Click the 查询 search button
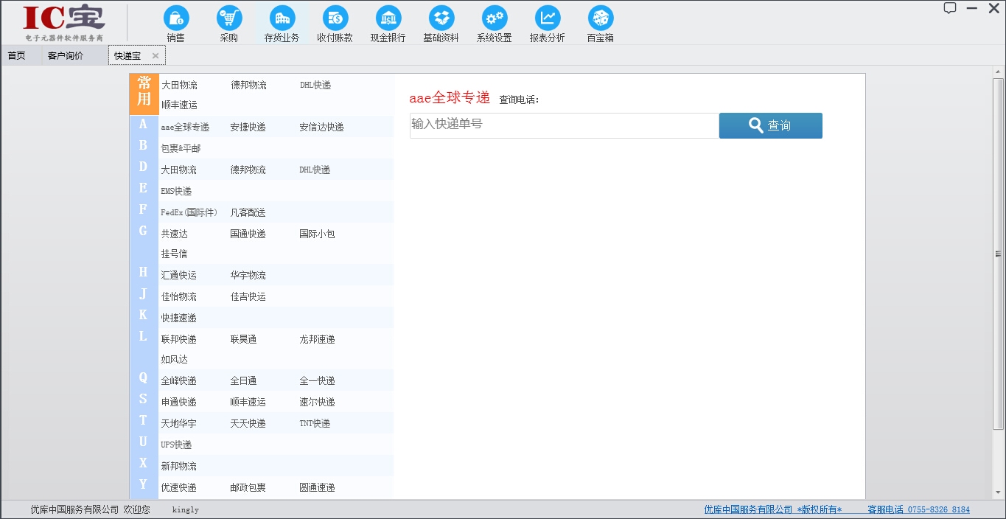 [x=770, y=125]
